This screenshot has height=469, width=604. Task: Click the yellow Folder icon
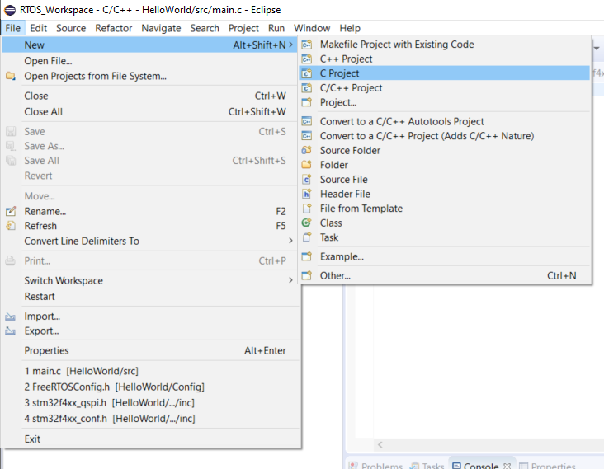point(307,165)
